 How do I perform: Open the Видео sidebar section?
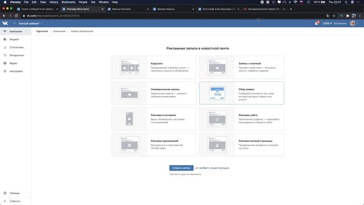(15, 63)
